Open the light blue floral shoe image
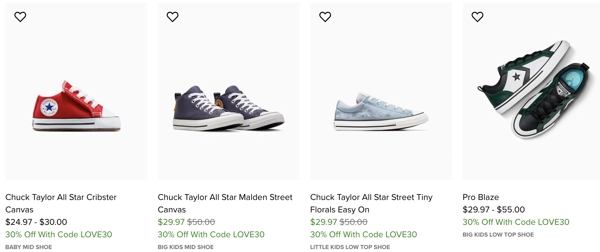 tap(381, 111)
